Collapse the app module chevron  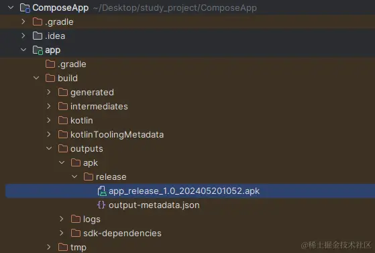pos(23,50)
